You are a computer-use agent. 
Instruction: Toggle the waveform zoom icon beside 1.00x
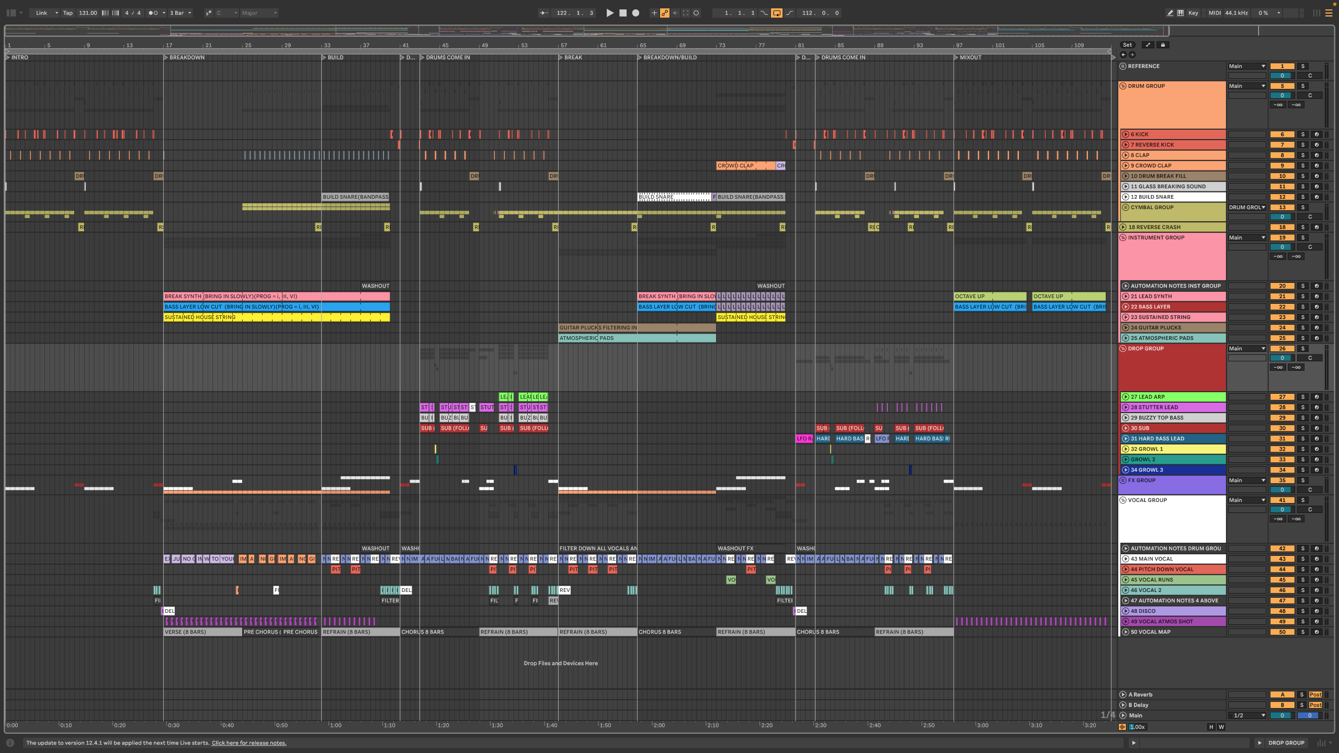click(x=1122, y=727)
